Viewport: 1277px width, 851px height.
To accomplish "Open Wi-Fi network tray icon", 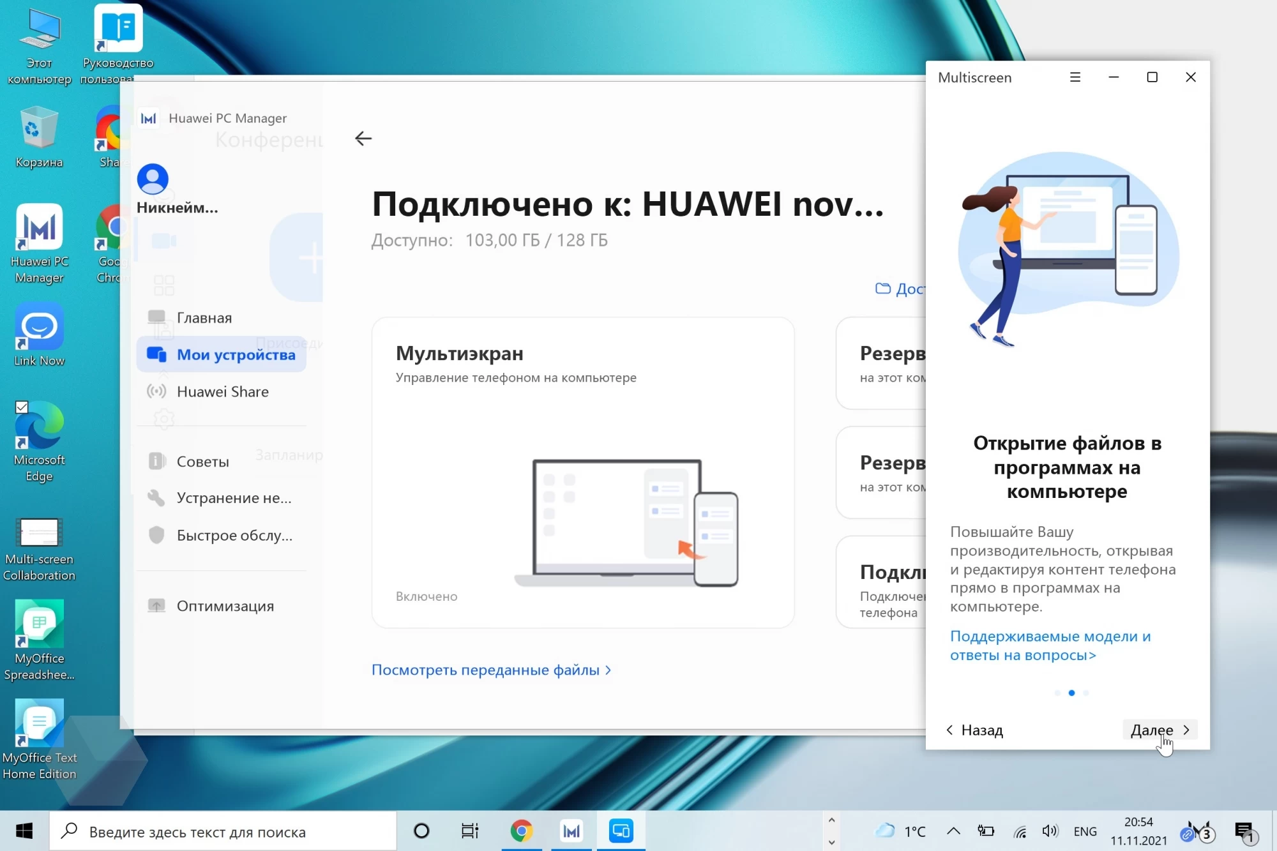I will 1020,831.
